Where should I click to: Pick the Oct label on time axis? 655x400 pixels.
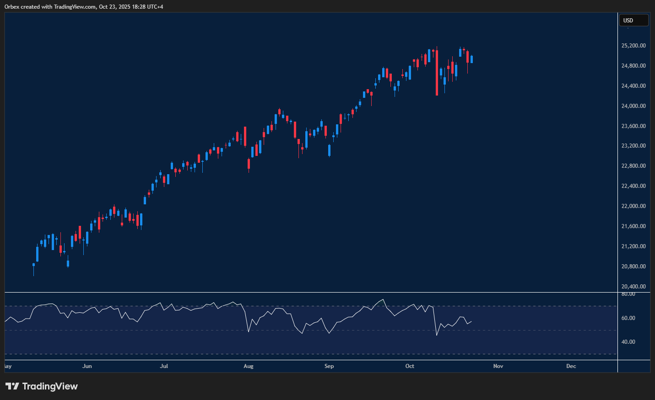click(410, 366)
